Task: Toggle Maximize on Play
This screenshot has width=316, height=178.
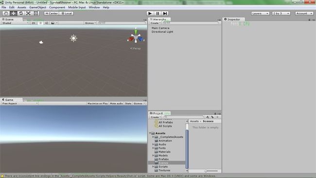Action: [98, 104]
